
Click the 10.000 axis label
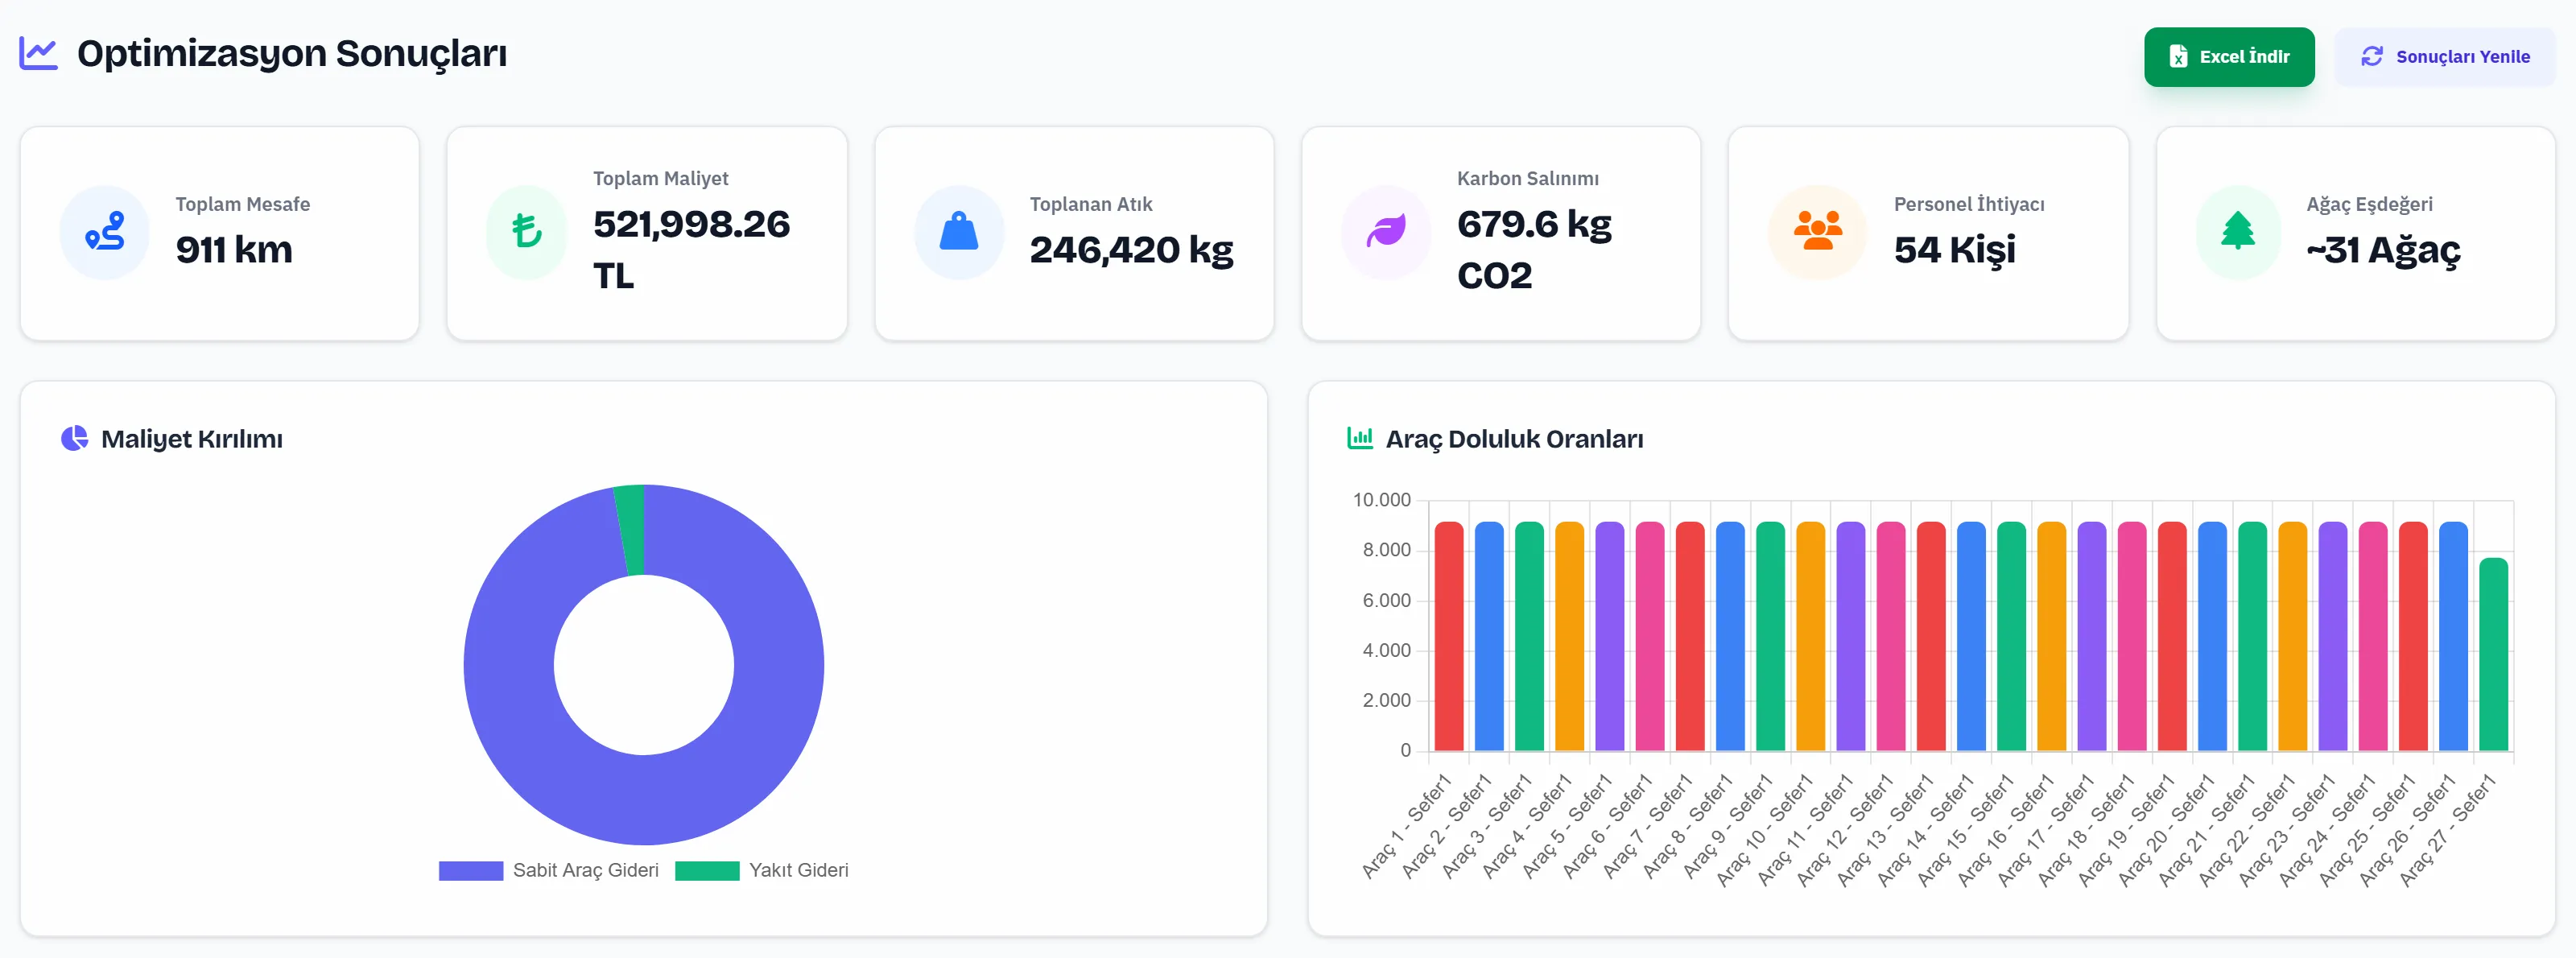tap(1381, 500)
